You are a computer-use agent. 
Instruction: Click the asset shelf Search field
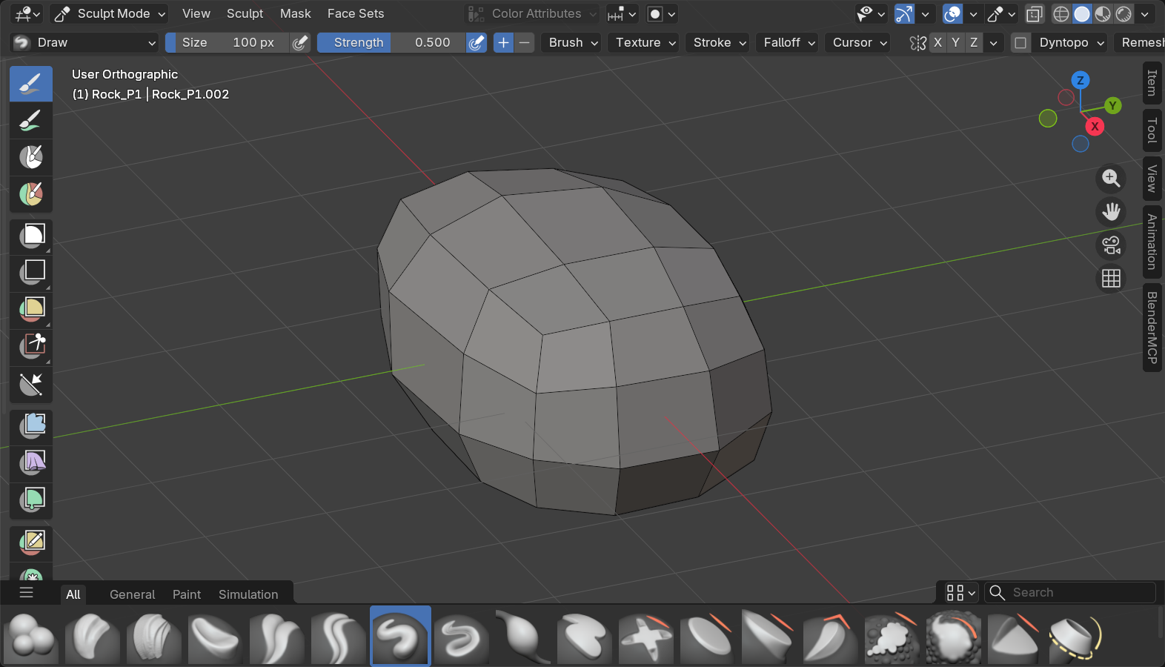(1069, 593)
